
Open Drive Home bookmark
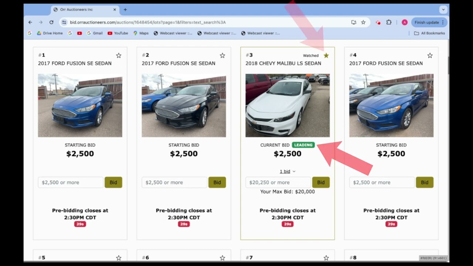point(50,33)
